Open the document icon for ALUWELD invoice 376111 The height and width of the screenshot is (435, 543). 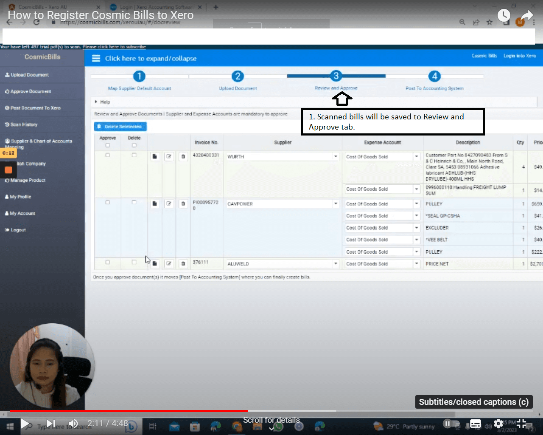pyautogui.click(x=155, y=263)
